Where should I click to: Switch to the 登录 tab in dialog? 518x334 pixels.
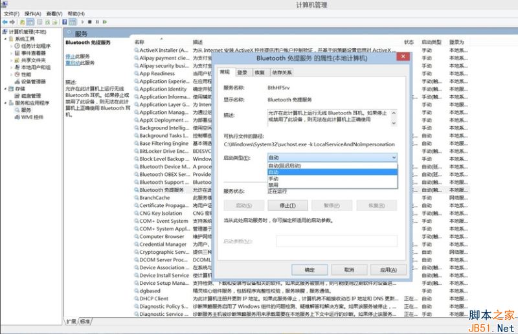pyautogui.click(x=242, y=72)
